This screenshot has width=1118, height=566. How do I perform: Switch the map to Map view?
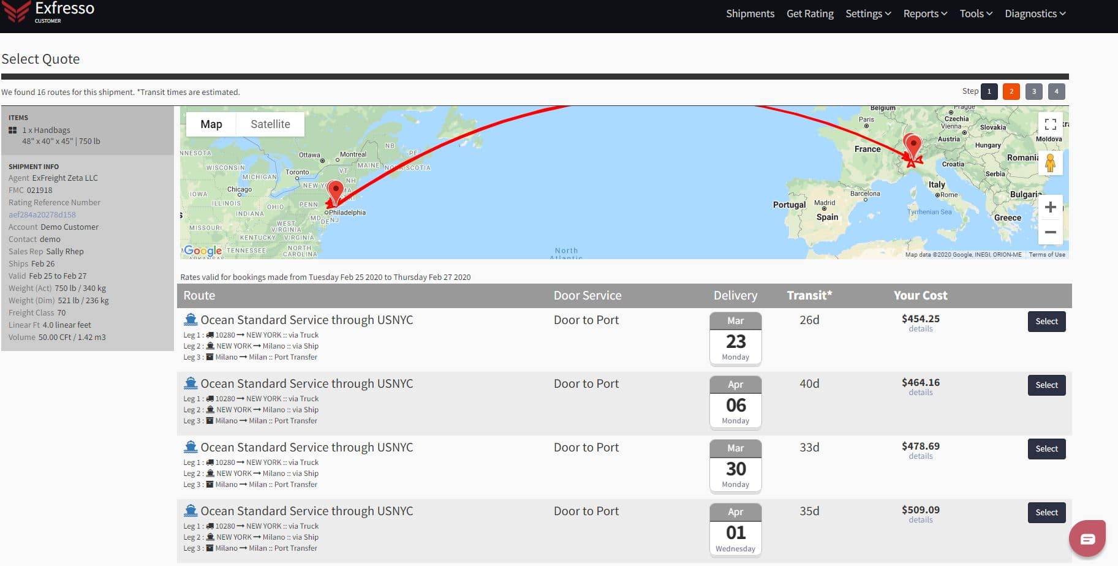coord(211,124)
